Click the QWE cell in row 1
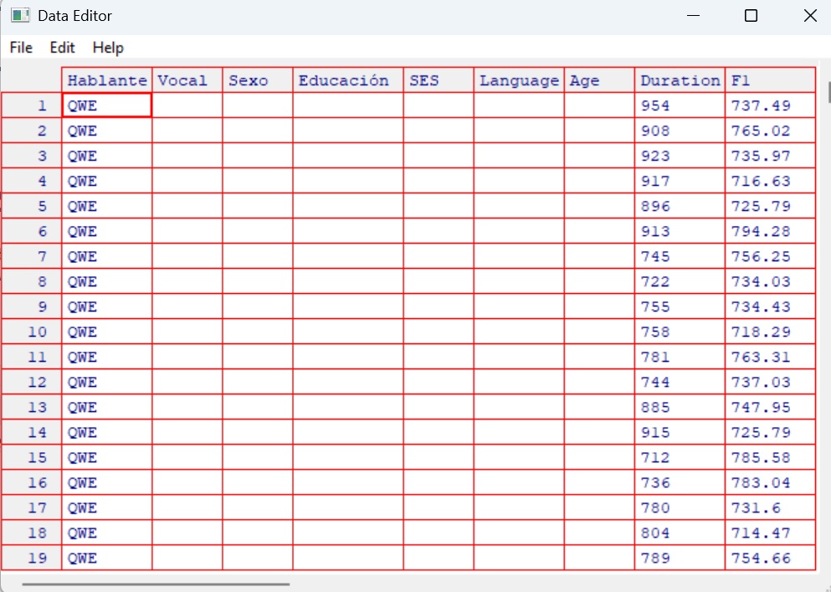This screenshot has height=592, width=831. click(x=106, y=105)
